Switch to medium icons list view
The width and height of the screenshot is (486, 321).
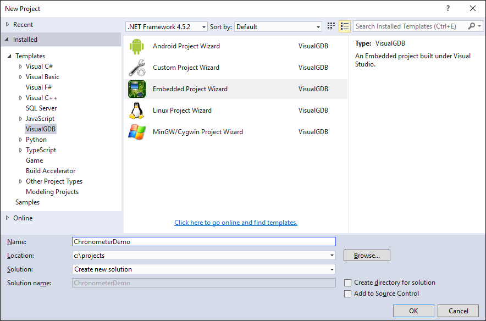point(345,26)
